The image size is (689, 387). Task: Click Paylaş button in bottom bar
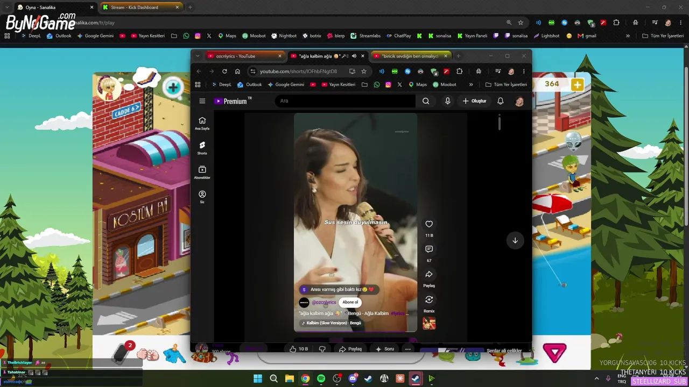(350, 349)
